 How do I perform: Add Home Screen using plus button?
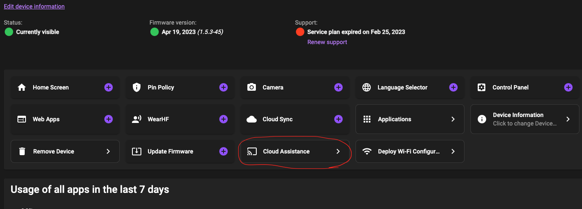coord(109,87)
